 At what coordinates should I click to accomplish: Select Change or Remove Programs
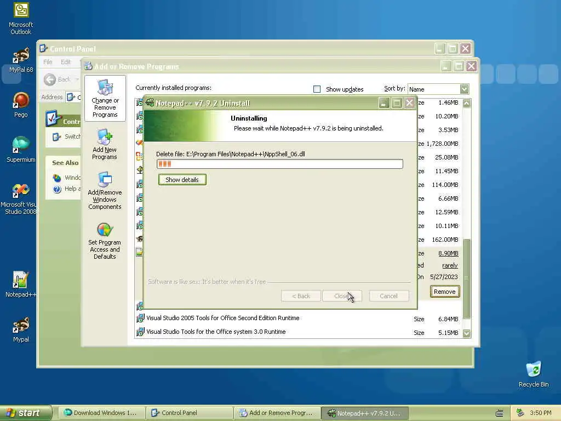pos(105,99)
